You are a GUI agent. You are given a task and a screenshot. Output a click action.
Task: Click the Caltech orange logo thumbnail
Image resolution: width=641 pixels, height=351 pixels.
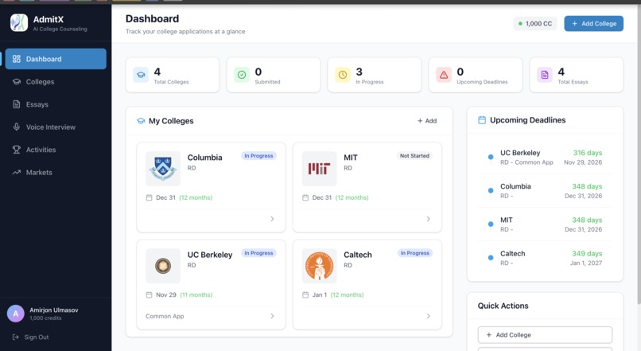pyautogui.click(x=319, y=266)
